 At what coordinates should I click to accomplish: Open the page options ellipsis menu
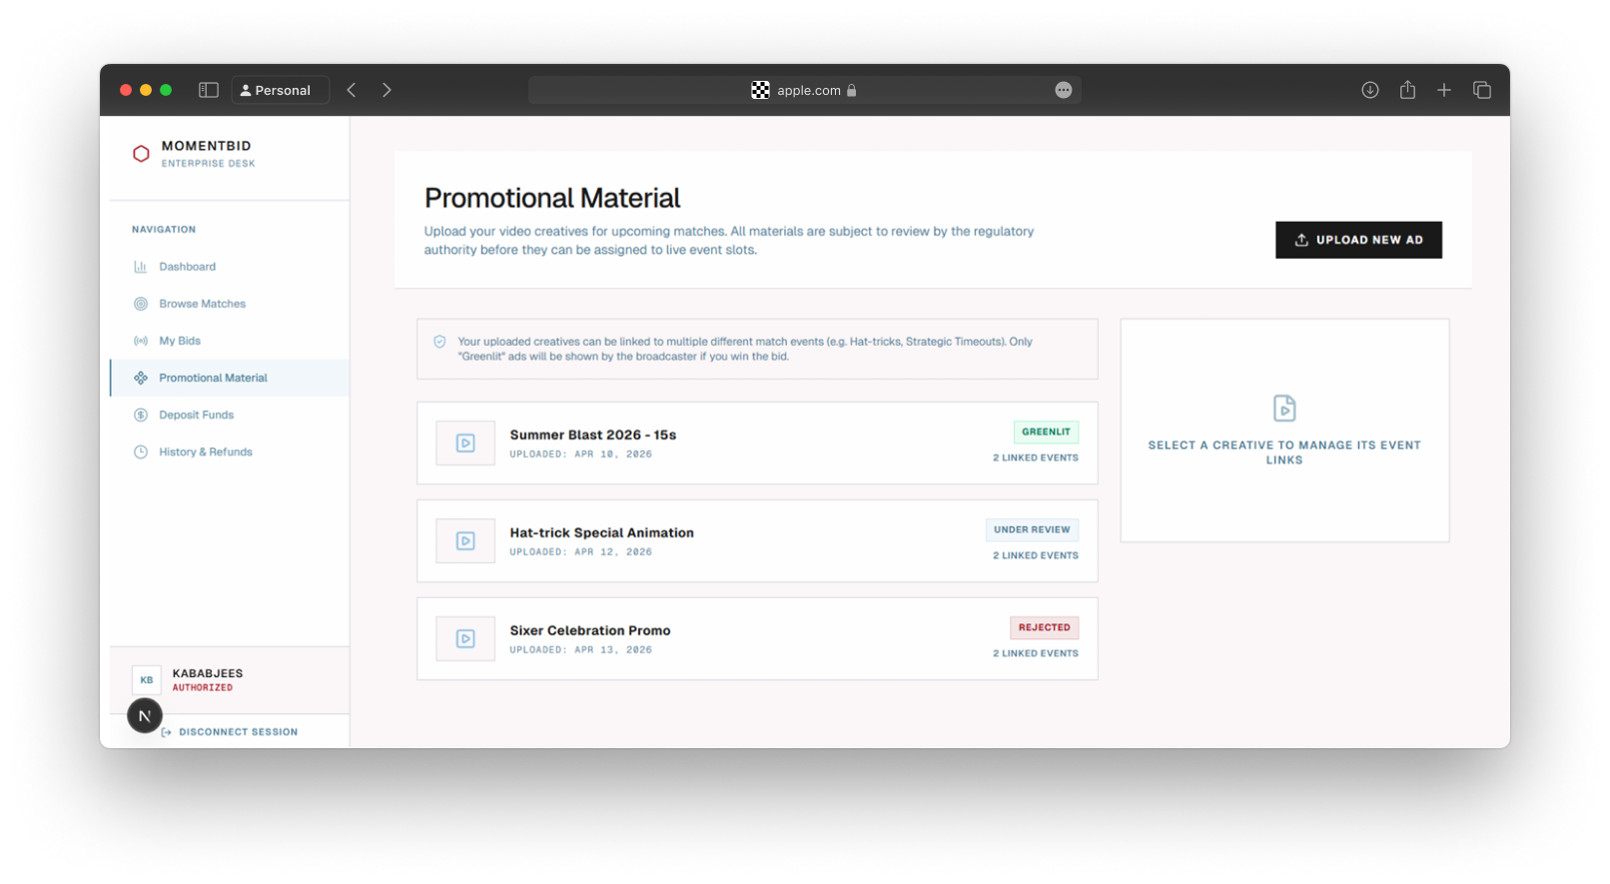[x=1064, y=90]
